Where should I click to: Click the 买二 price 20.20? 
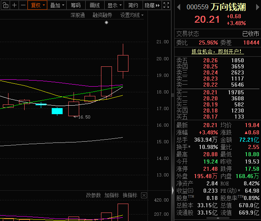click(x=210, y=98)
